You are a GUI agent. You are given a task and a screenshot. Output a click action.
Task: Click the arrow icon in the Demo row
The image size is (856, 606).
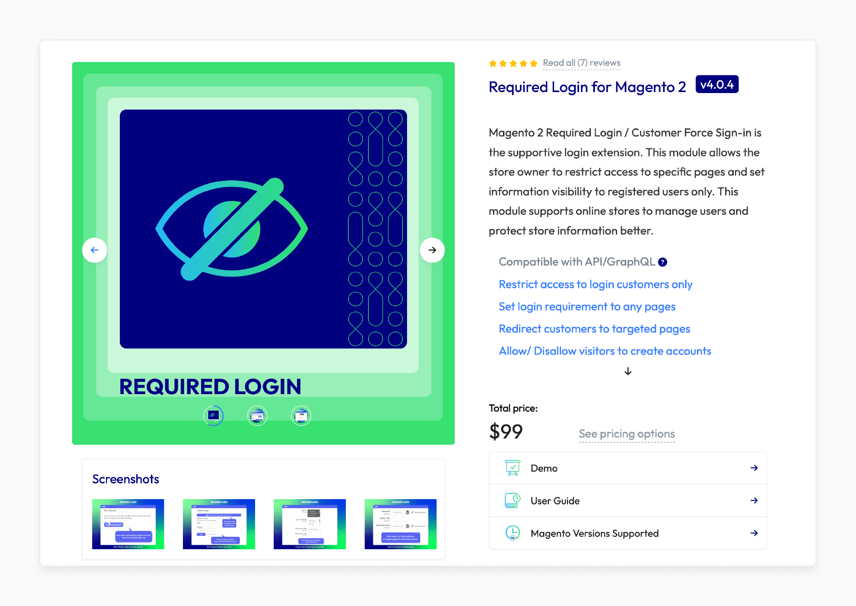point(754,468)
